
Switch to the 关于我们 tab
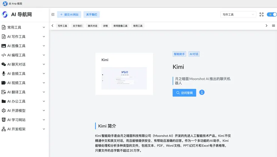pyautogui.click(x=77, y=26)
